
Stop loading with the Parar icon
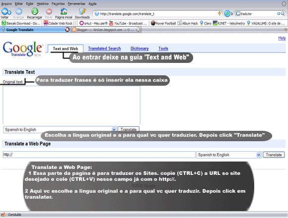49,11
